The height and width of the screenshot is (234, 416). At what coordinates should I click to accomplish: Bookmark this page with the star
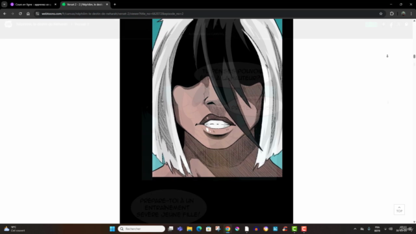point(381,14)
